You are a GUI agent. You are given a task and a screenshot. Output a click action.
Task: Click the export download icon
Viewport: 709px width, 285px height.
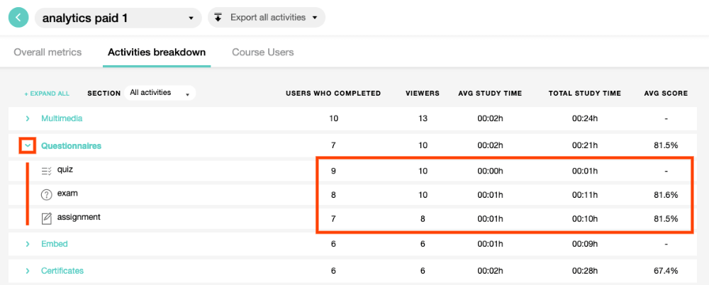click(218, 18)
